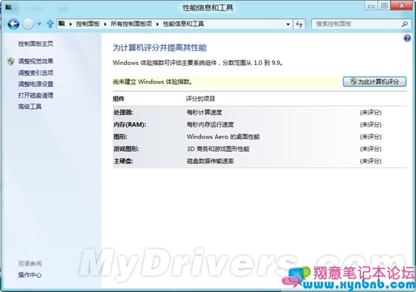Open 操作中心 link under 另请参阅

coord(29,275)
